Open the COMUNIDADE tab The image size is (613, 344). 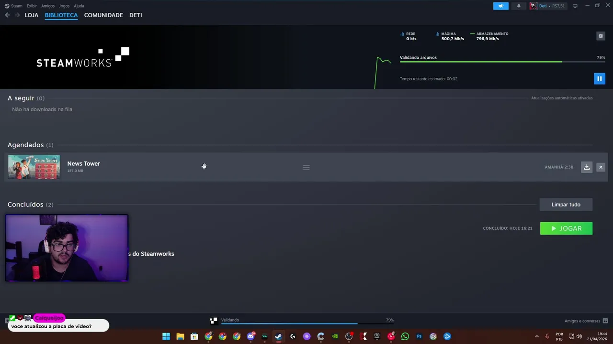103,15
